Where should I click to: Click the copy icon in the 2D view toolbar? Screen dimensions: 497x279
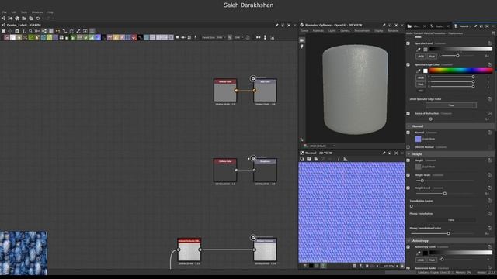(316, 159)
